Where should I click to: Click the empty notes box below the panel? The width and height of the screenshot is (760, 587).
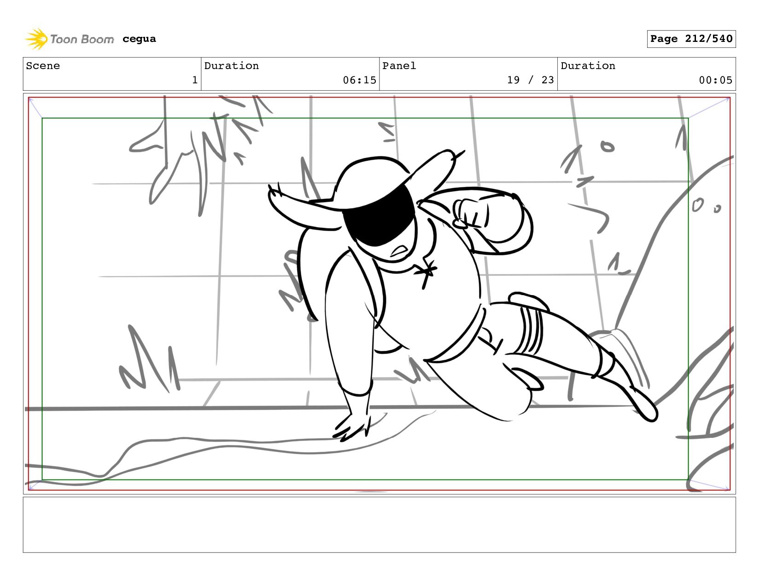point(380,525)
